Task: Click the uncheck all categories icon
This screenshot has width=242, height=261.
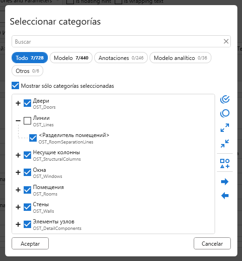Action: (x=225, y=113)
